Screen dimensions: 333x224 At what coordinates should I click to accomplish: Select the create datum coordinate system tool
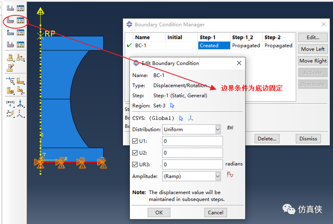[x=21, y=113]
